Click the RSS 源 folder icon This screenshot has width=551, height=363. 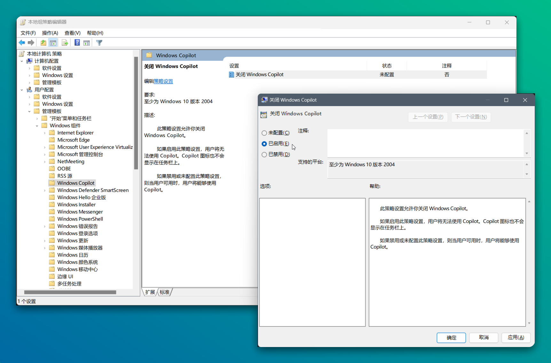click(52, 176)
